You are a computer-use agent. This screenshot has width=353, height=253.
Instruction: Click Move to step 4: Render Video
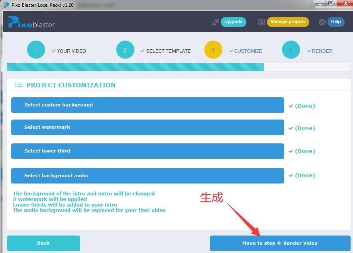tap(280, 243)
